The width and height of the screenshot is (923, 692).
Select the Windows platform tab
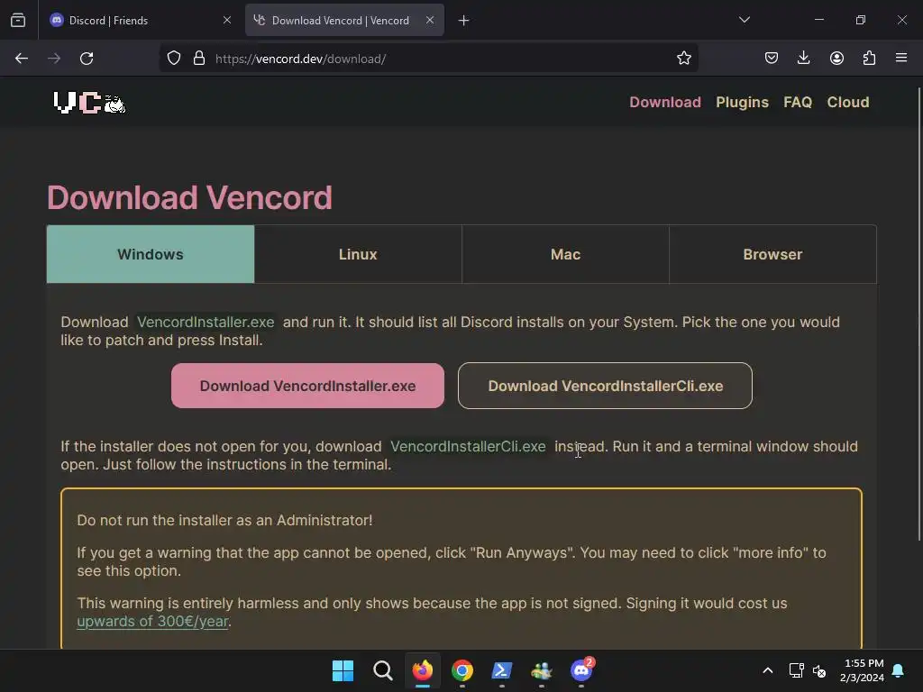[x=151, y=254]
